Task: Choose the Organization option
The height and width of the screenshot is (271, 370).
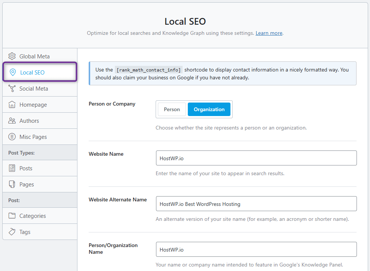Action: tap(209, 109)
